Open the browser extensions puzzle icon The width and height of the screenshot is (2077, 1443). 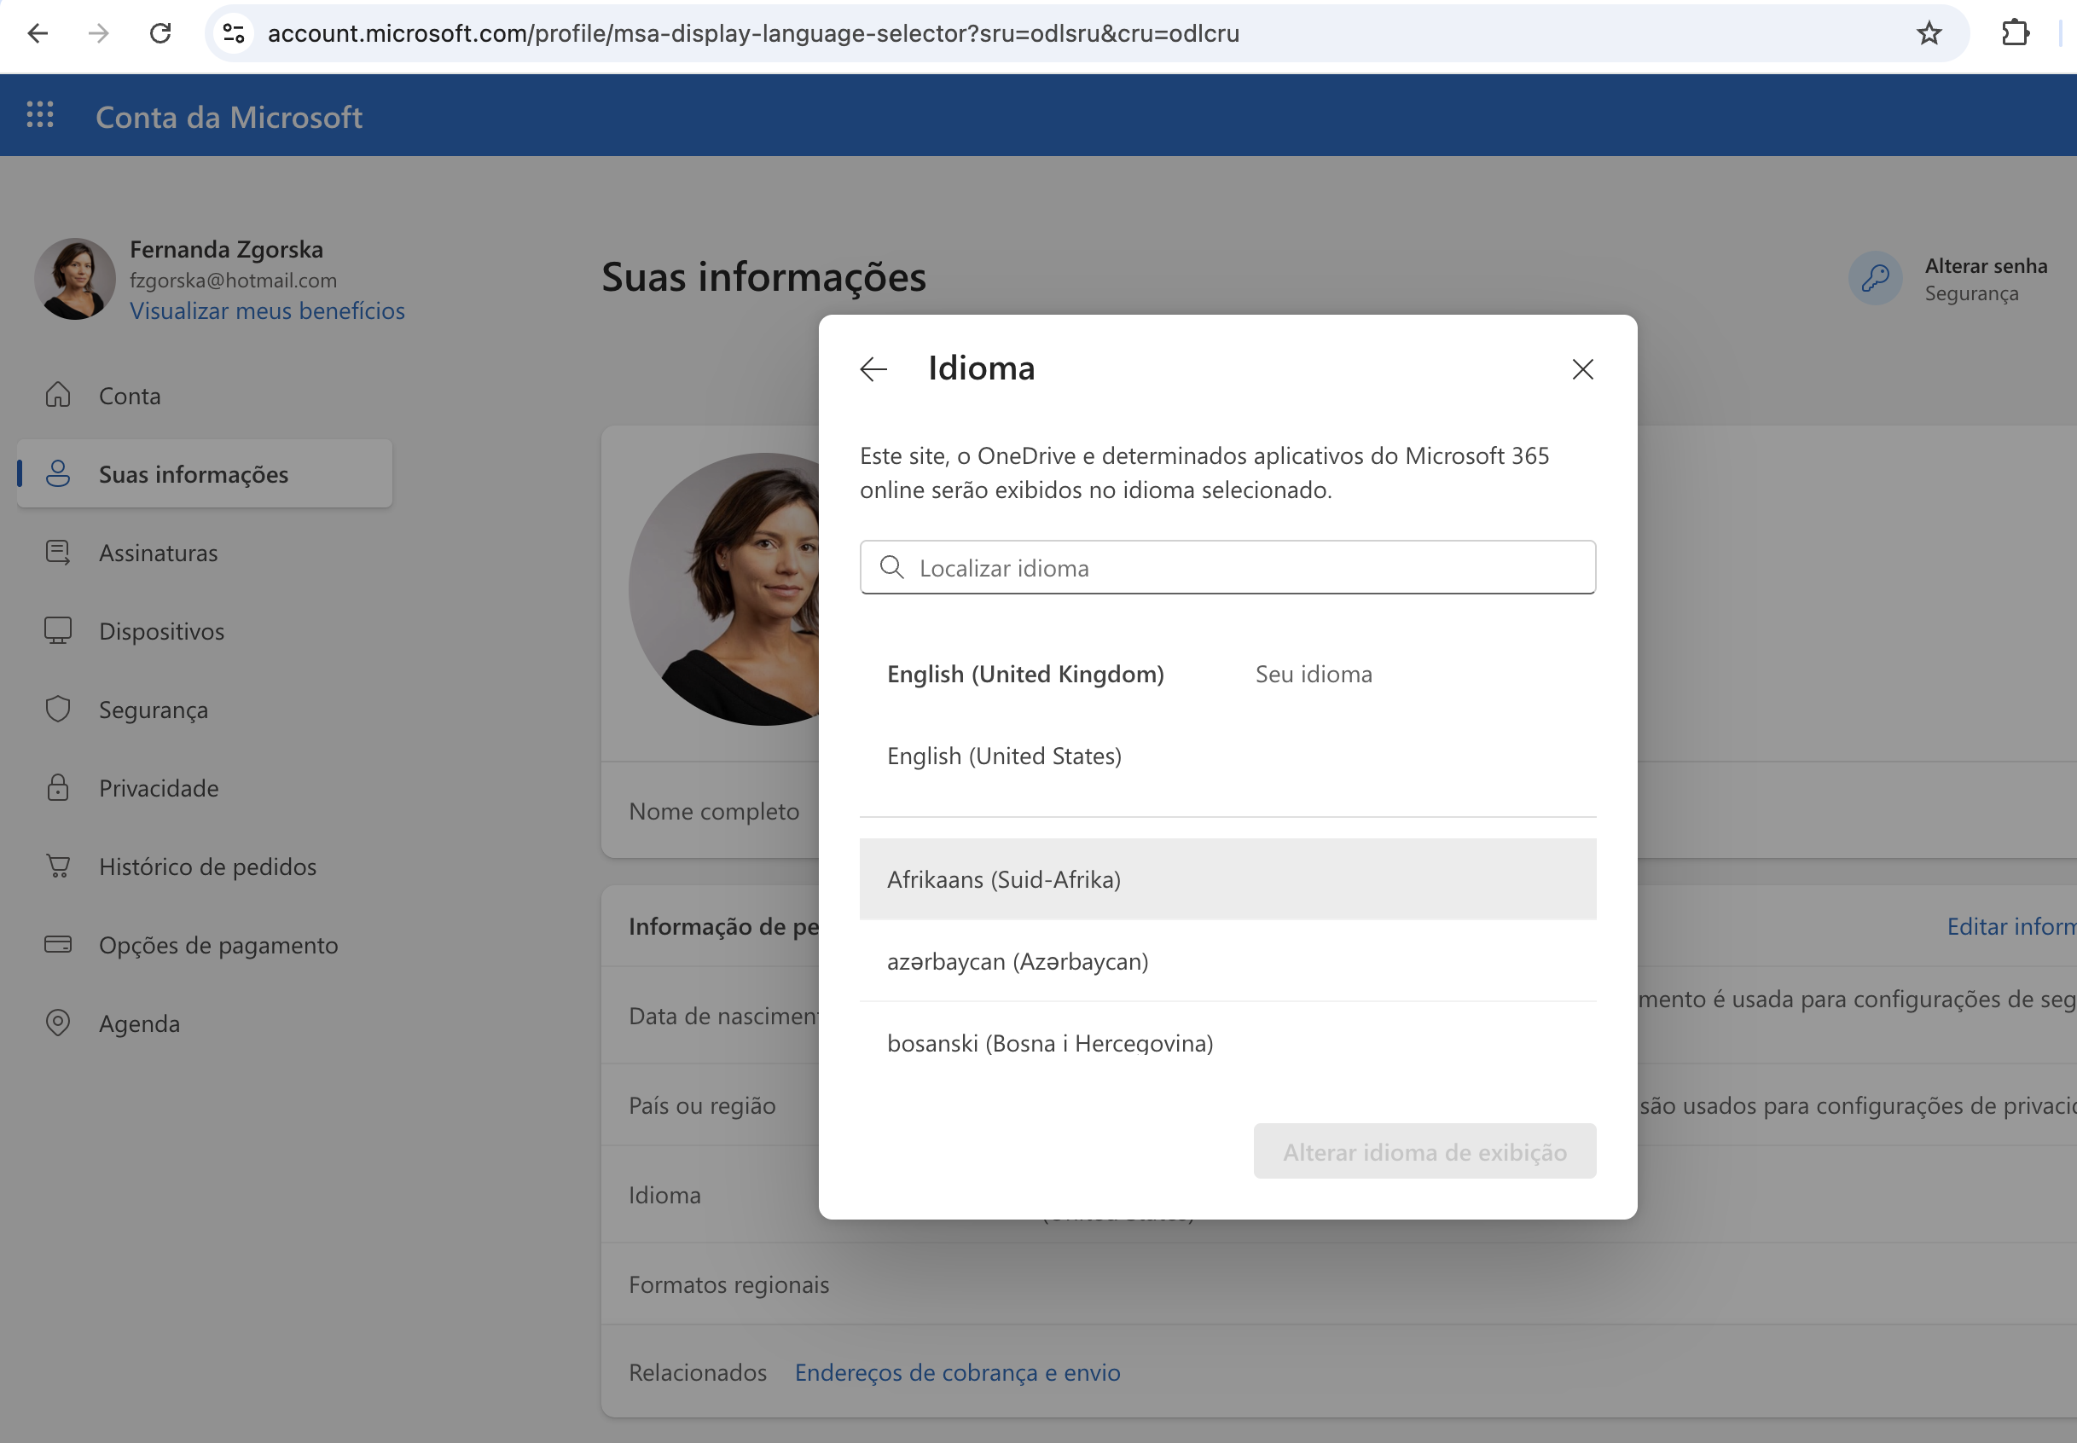click(x=2016, y=33)
